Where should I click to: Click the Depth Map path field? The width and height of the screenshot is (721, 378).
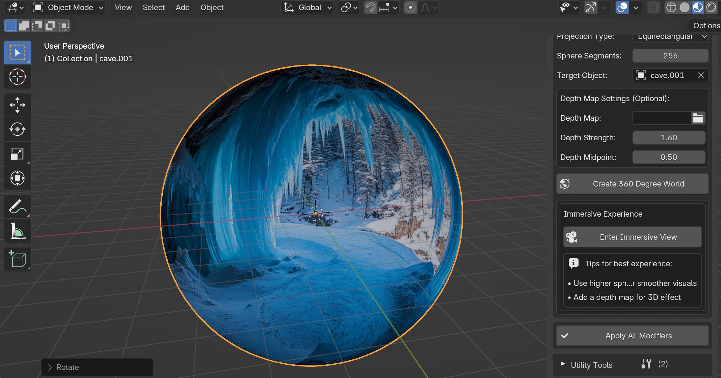pyautogui.click(x=662, y=118)
